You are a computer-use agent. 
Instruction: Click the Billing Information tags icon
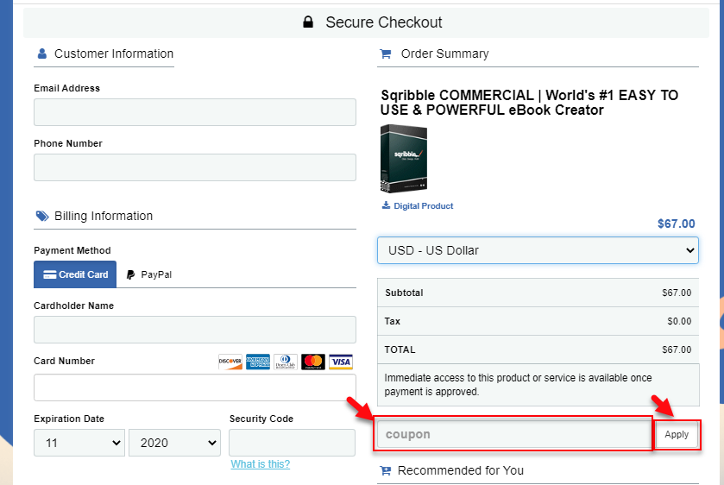pos(42,216)
